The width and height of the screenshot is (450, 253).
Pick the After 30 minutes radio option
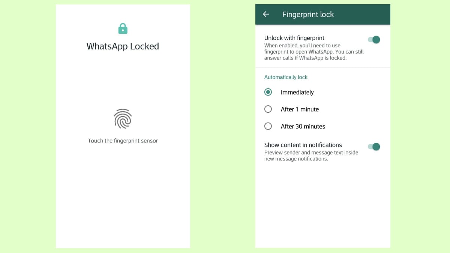(268, 126)
